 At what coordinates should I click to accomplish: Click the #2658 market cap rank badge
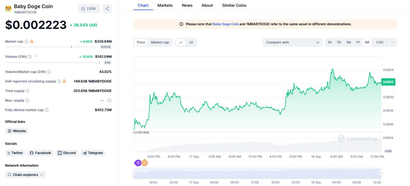click(x=106, y=47)
